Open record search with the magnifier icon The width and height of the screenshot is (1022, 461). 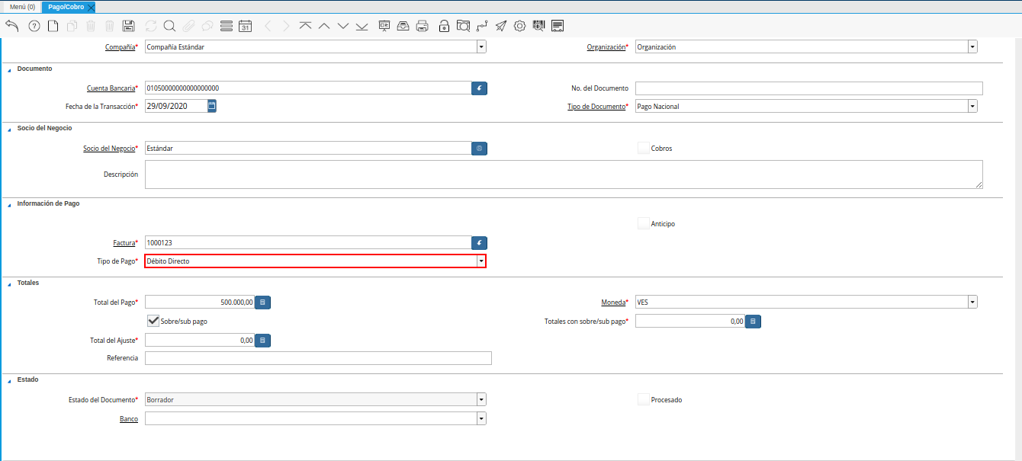pyautogui.click(x=169, y=26)
